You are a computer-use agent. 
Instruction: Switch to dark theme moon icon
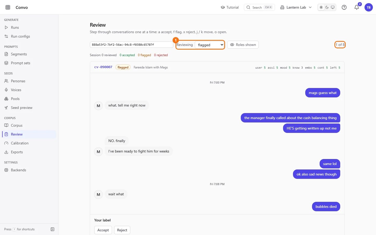327,7
